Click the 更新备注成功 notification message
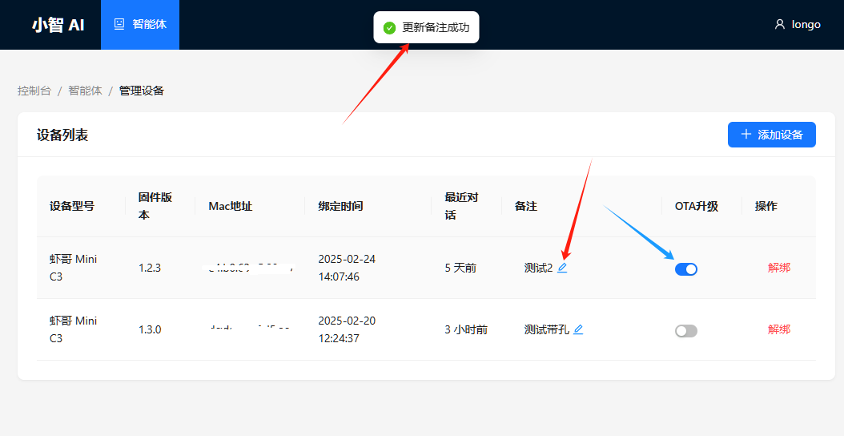 (x=436, y=28)
